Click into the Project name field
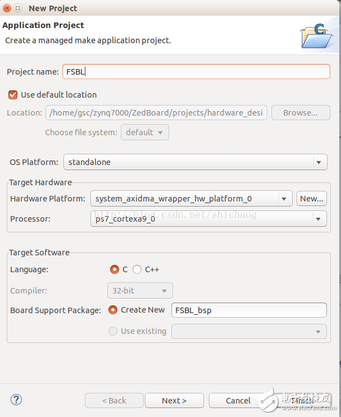The width and height of the screenshot is (341, 417). pos(196,72)
